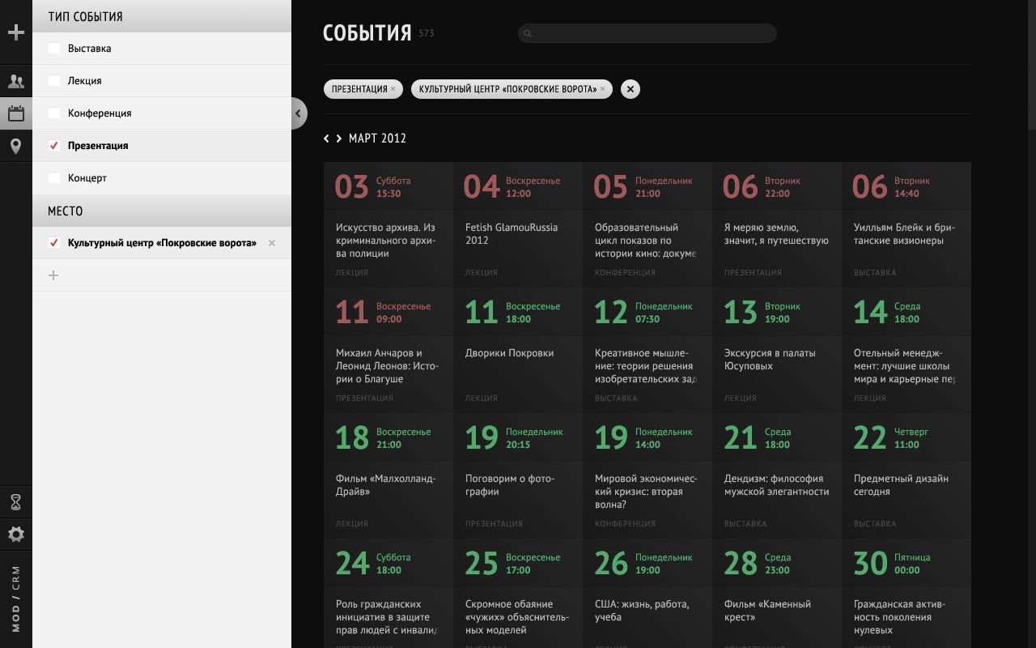This screenshot has width=1036, height=648.
Task: Click the hourglass icon in sidebar
Action: coord(15,502)
